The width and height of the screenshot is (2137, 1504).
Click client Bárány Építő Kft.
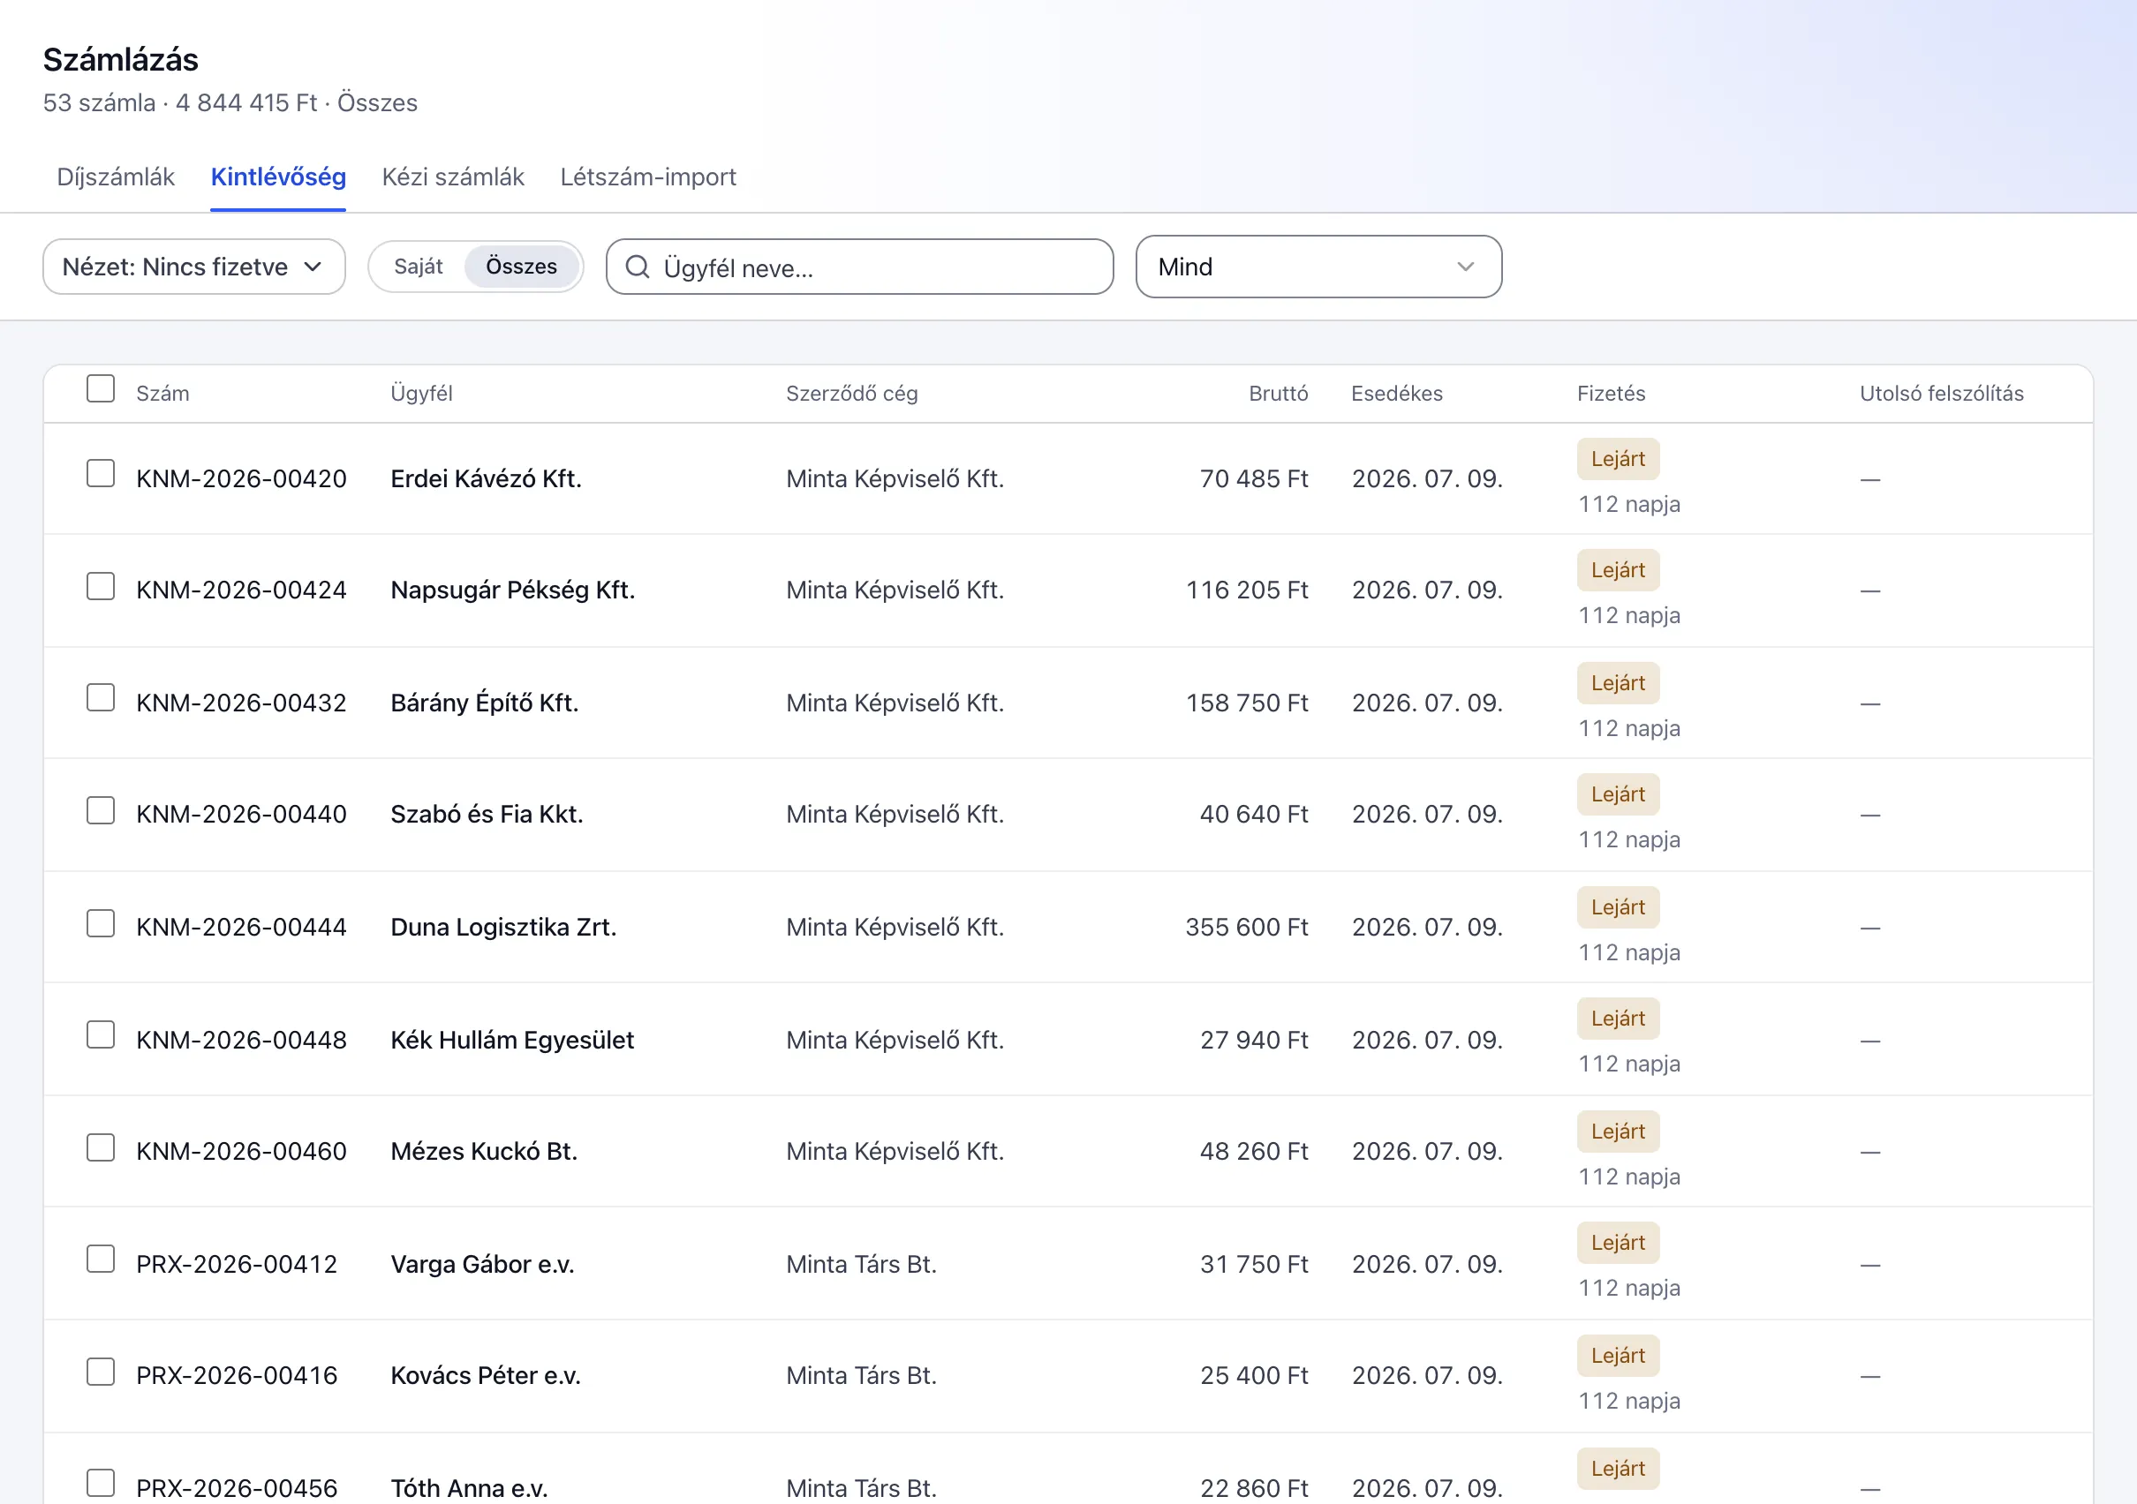pyautogui.click(x=485, y=703)
